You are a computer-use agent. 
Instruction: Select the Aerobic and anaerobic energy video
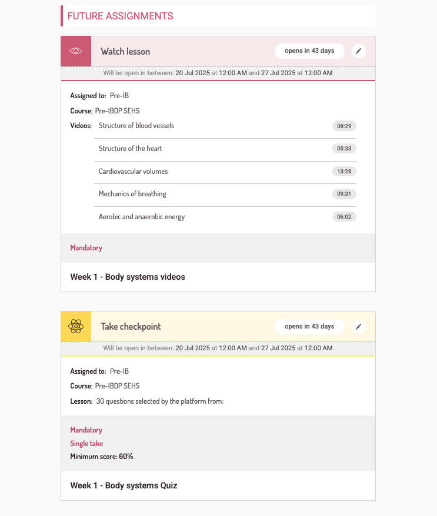tap(142, 217)
